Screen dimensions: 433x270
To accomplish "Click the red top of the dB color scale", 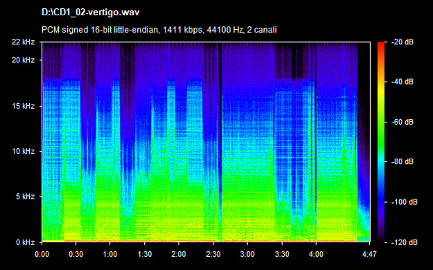I will [381, 46].
